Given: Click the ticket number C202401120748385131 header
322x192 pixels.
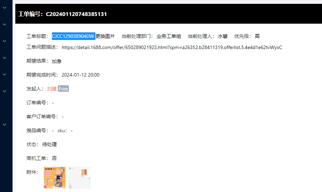Looking at the screenshot, I should tap(76, 14).
